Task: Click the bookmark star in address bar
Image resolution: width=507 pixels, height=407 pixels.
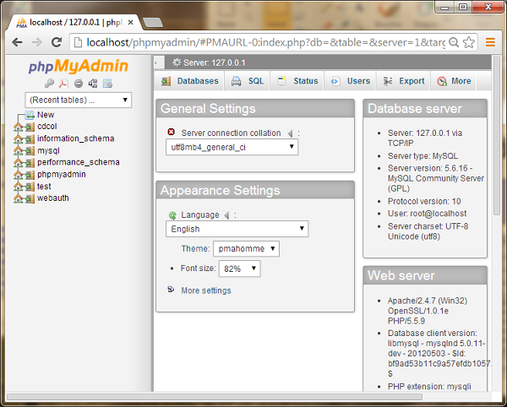Action: [x=469, y=42]
